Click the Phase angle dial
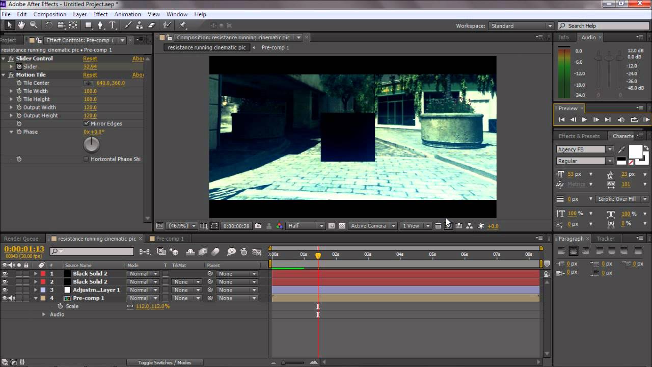Screen dimensions: 652x367 click(x=91, y=145)
